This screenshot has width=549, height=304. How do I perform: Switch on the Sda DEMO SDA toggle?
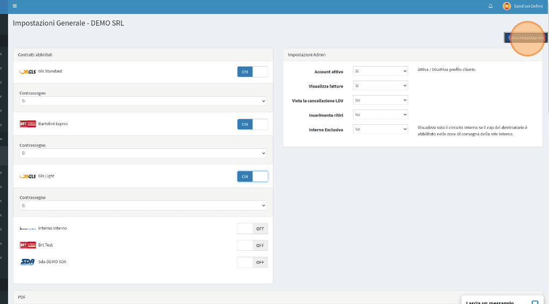(x=252, y=262)
